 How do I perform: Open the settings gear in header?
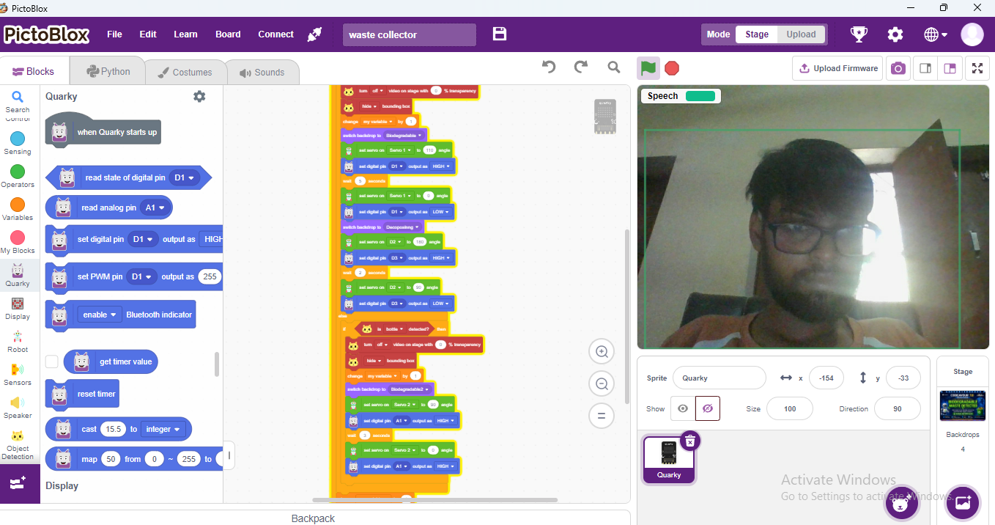click(895, 34)
